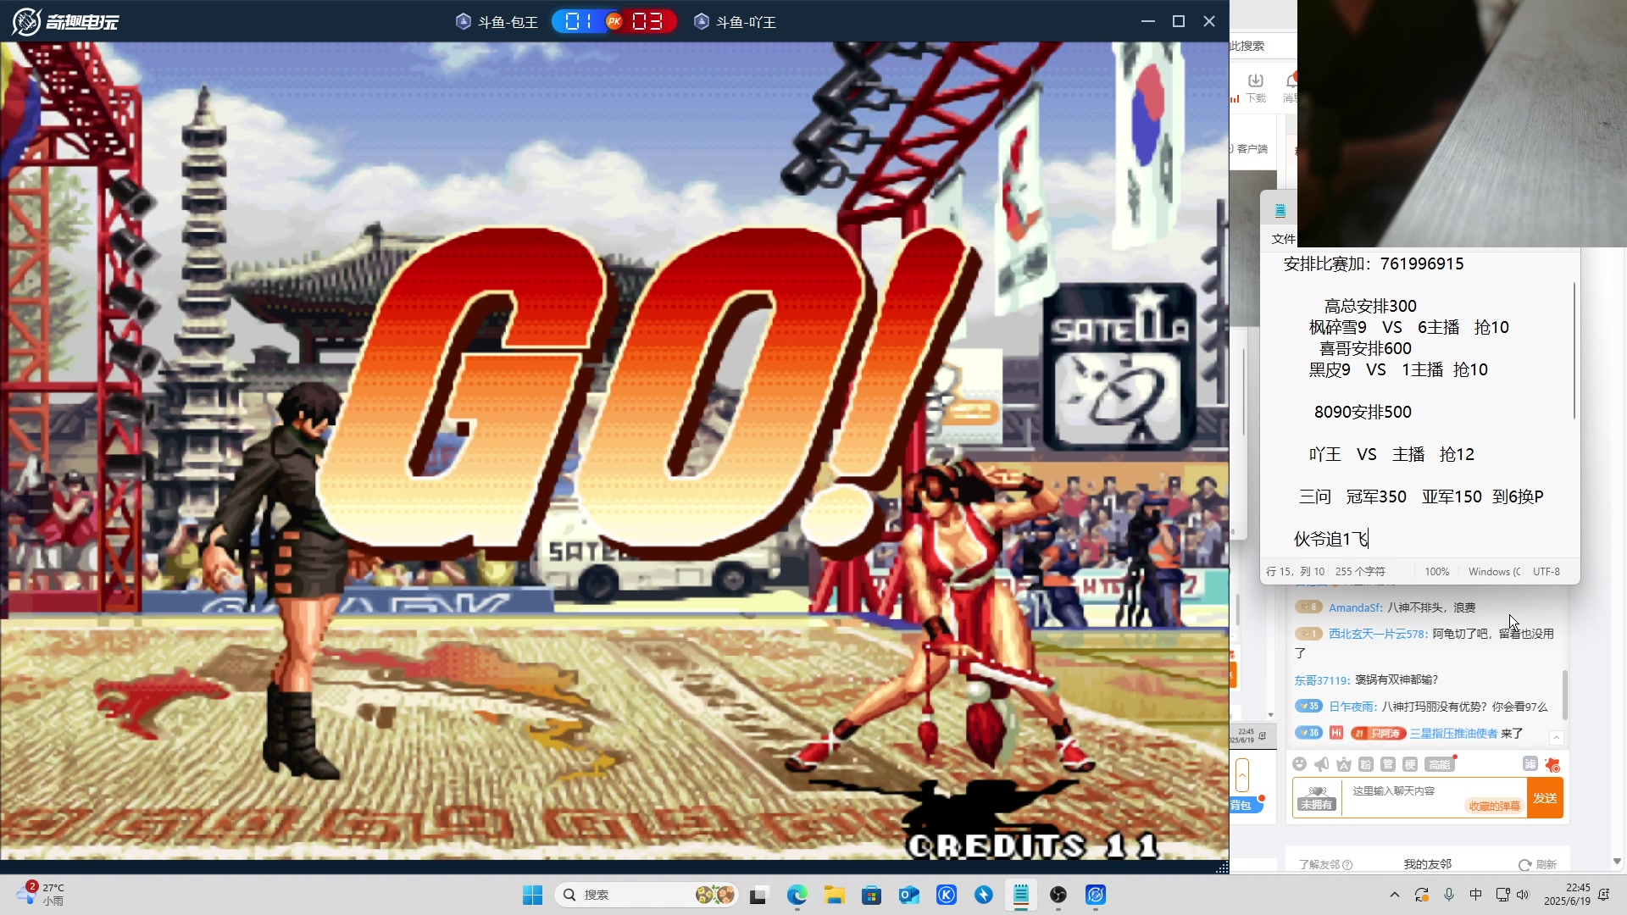
Task: Open the blue K app on taskbar
Action: (947, 895)
